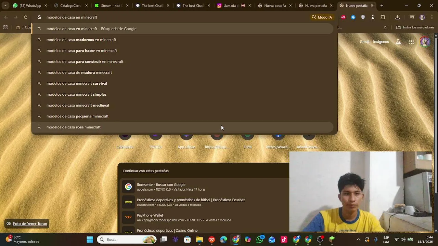Reload the page with the refresh icon

(26, 17)
